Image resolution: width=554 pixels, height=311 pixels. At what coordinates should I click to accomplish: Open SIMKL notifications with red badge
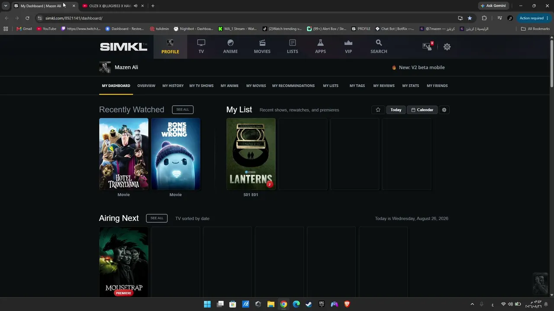428,46
